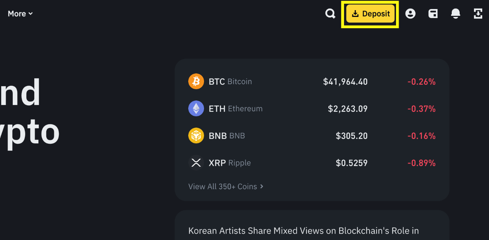Click the XRP Ripple logo
Viewport: 489px width, 240px height.
tap(196, 163)
